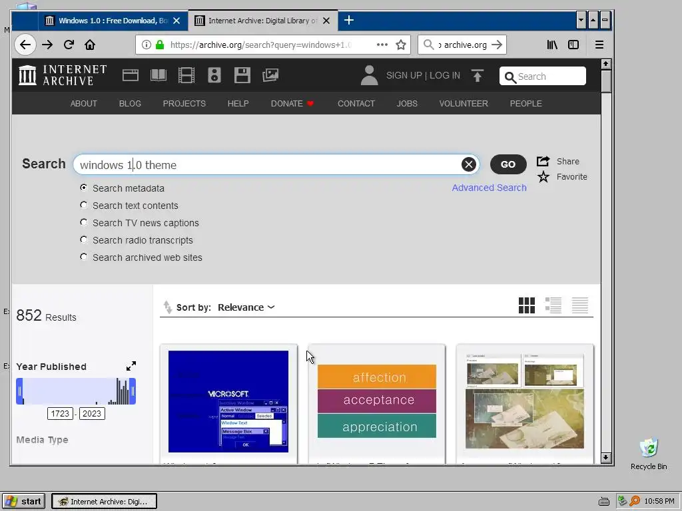The height and width of the screenshot is (511, 682).
Task: Open BLOG in the navigation bar
Action: pyautogui.click(x=130, y=103)
